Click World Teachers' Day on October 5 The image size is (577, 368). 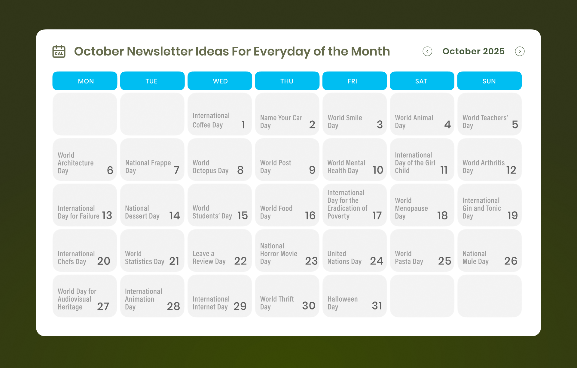coord(489,114)
